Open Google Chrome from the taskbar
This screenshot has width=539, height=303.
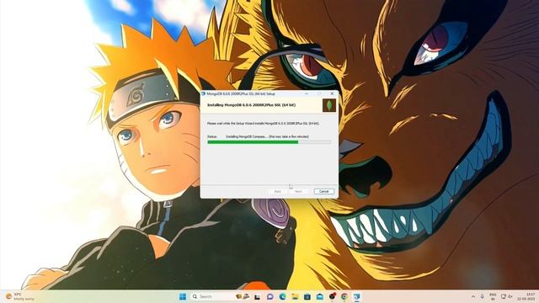click(344, 296)
